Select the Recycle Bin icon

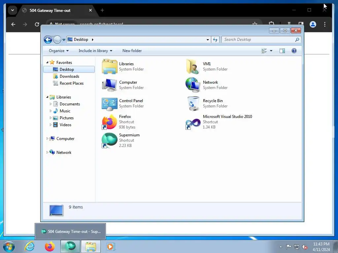193,103
